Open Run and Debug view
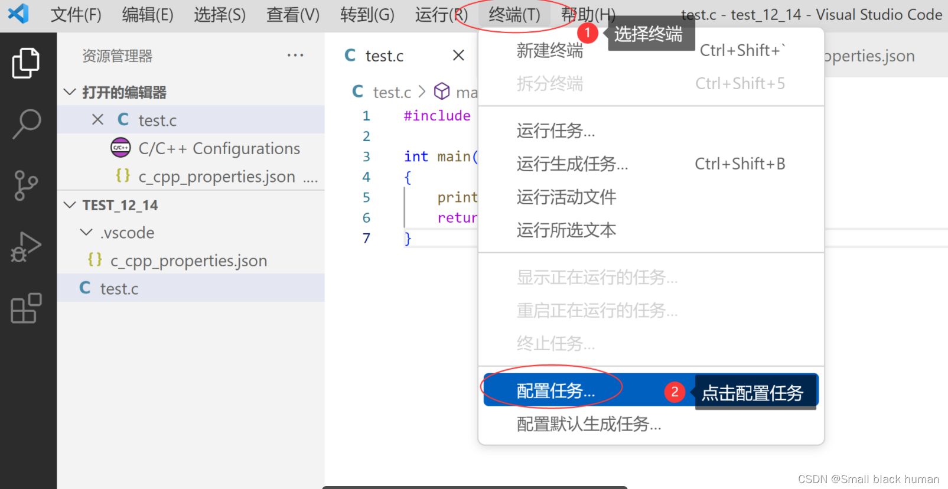Screen dimensions: 948x489 pyautogui.click(x=26, y=246)
